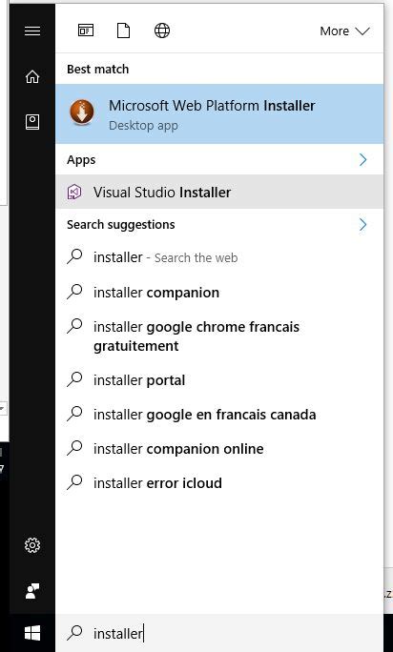
Task: Filter results by Apps icon
Action: [86, 31]
